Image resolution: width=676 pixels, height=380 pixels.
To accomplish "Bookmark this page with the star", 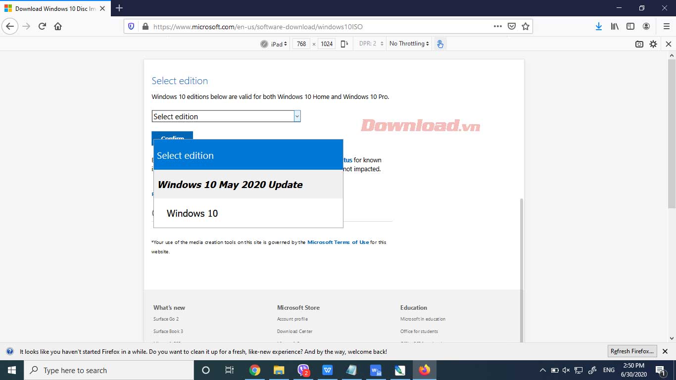I will 526,26.
